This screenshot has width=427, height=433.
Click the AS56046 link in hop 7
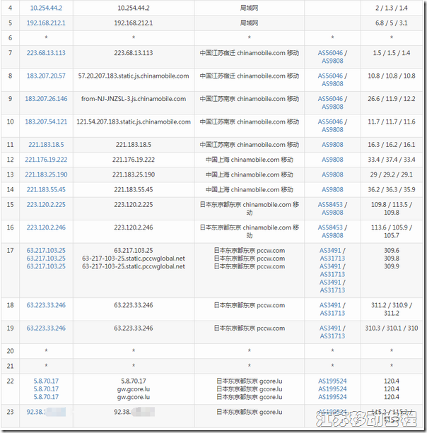pyautogui.click(x=330, y=53)
